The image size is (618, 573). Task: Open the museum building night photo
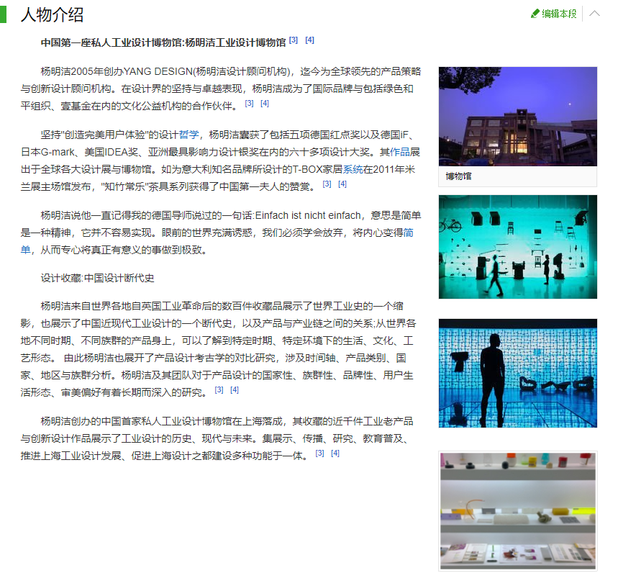517,117
